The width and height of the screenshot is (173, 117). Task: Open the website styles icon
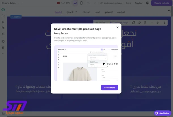tap(3, 28)
